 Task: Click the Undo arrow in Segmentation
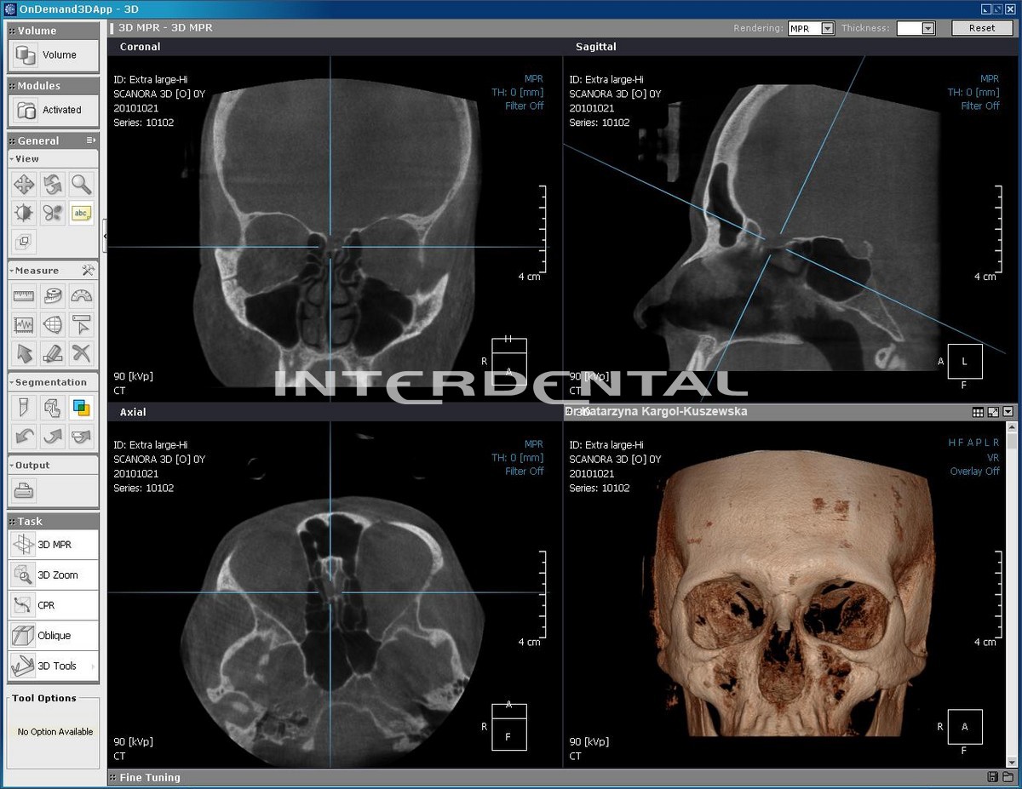click(25, 437)
